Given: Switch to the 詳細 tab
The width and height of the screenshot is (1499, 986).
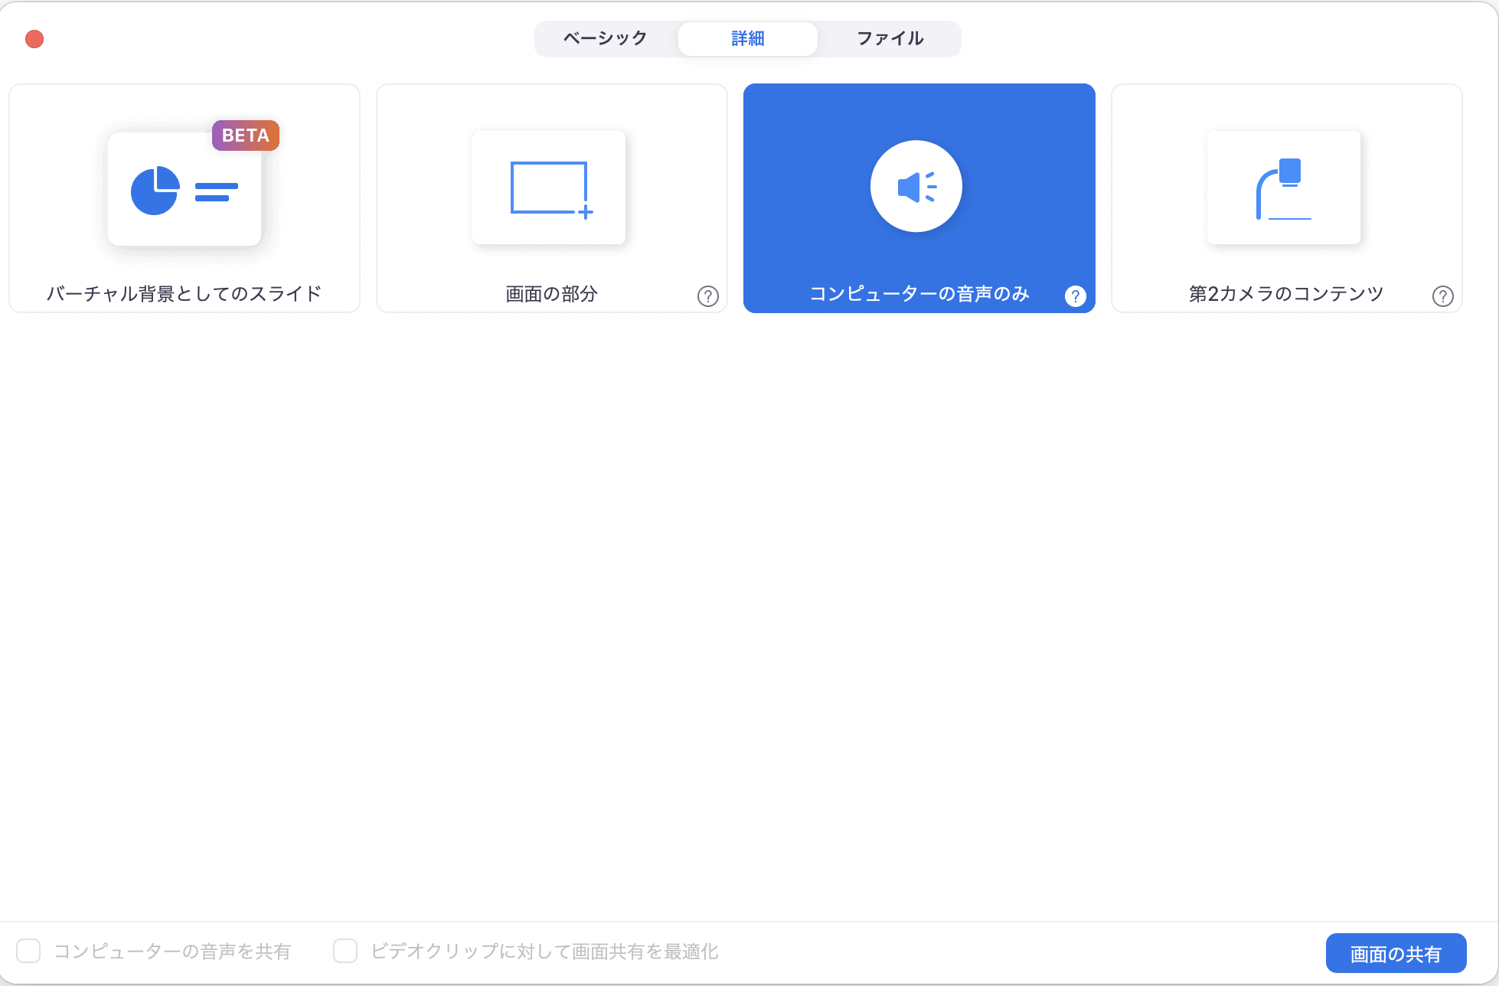Looking at the screenshot, I should tap(748, 38).
